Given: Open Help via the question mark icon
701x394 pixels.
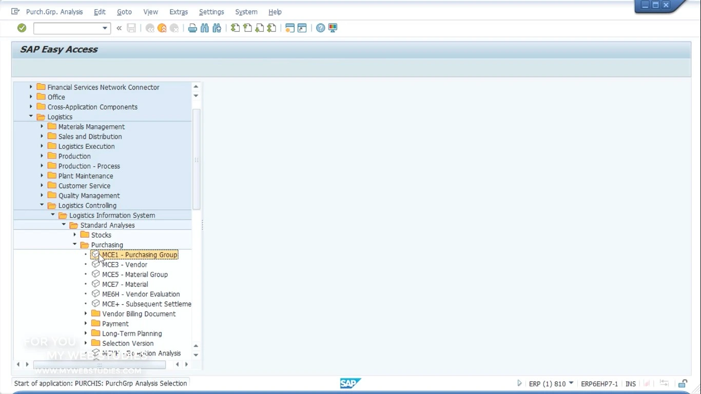Looking at the screenshot, I should (x=321, y=28).
